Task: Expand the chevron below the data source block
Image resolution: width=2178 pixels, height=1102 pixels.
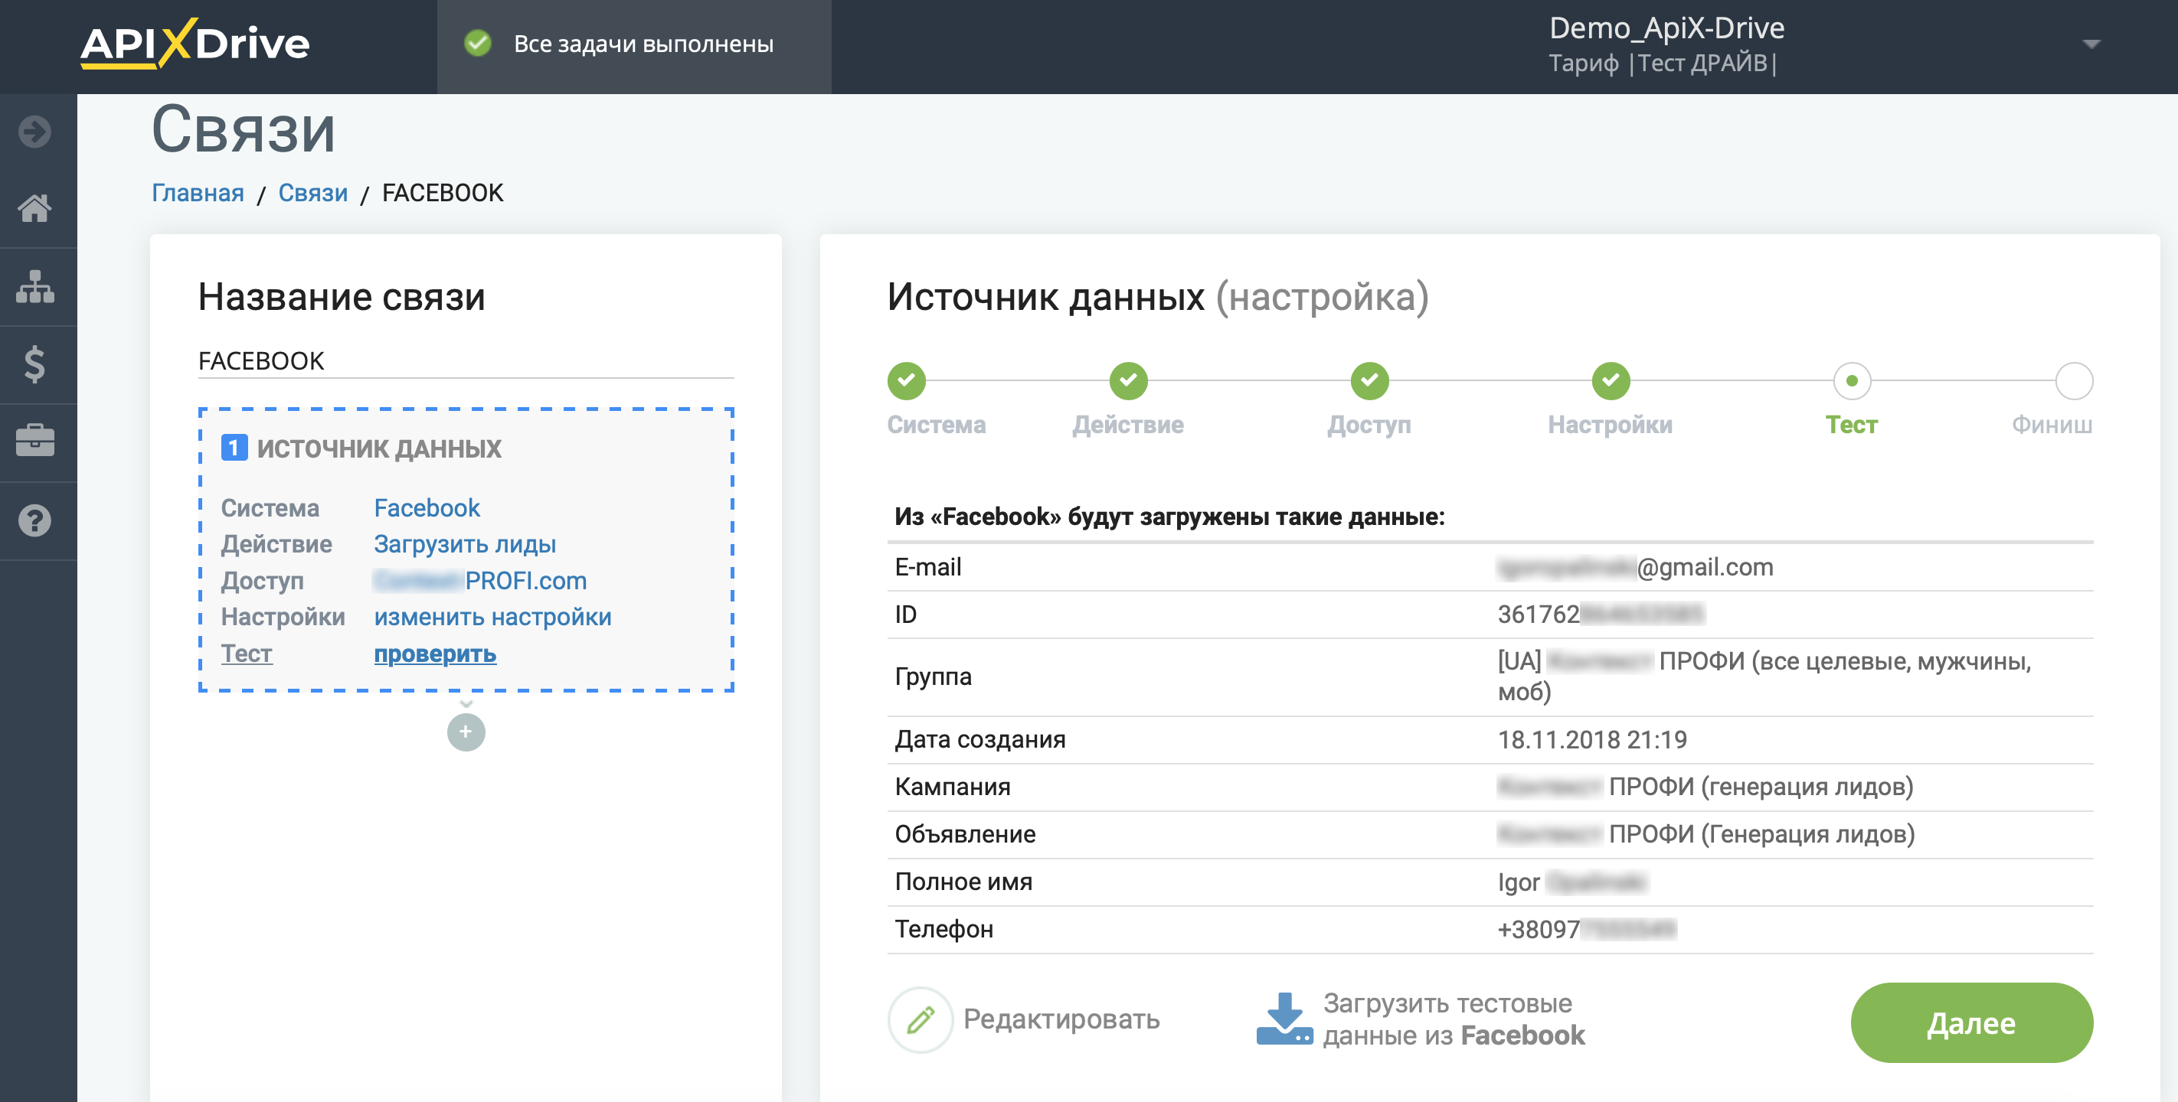Action: pos(466,704)
